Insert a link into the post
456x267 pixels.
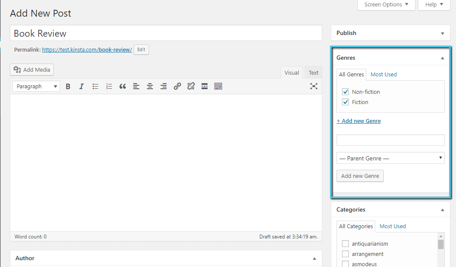[177, 86]
